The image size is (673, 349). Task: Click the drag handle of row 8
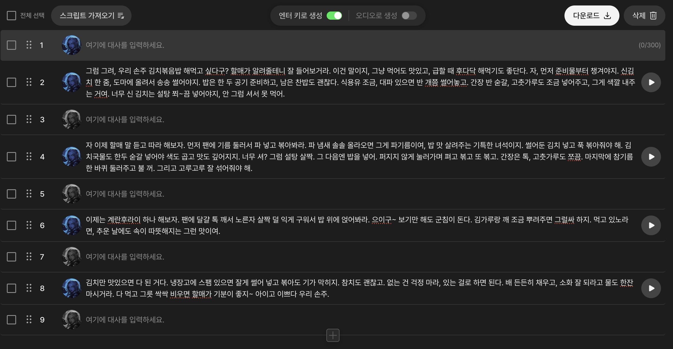point(29,288)
